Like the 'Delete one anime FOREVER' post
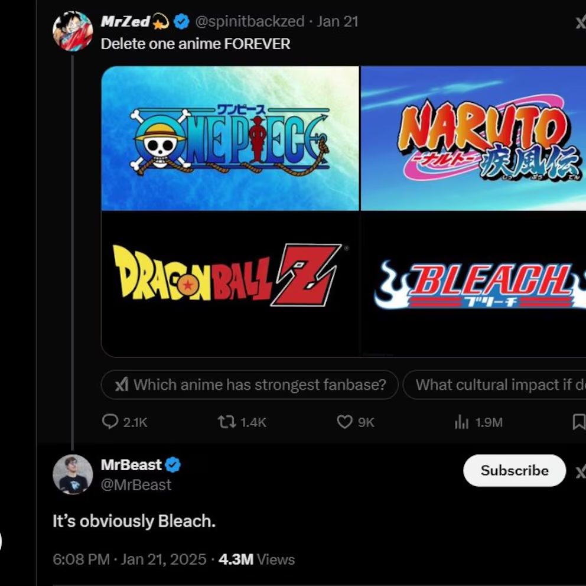The image size is (586, 586). 345,421
